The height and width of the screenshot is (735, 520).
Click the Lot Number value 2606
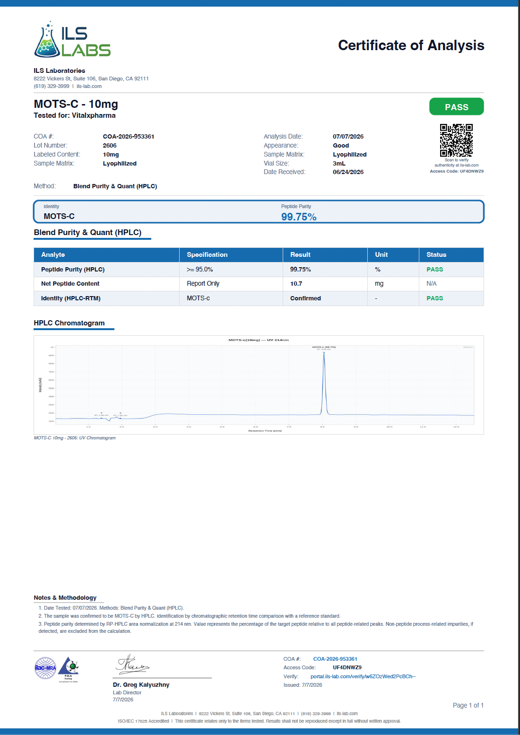tap(110, 146)
